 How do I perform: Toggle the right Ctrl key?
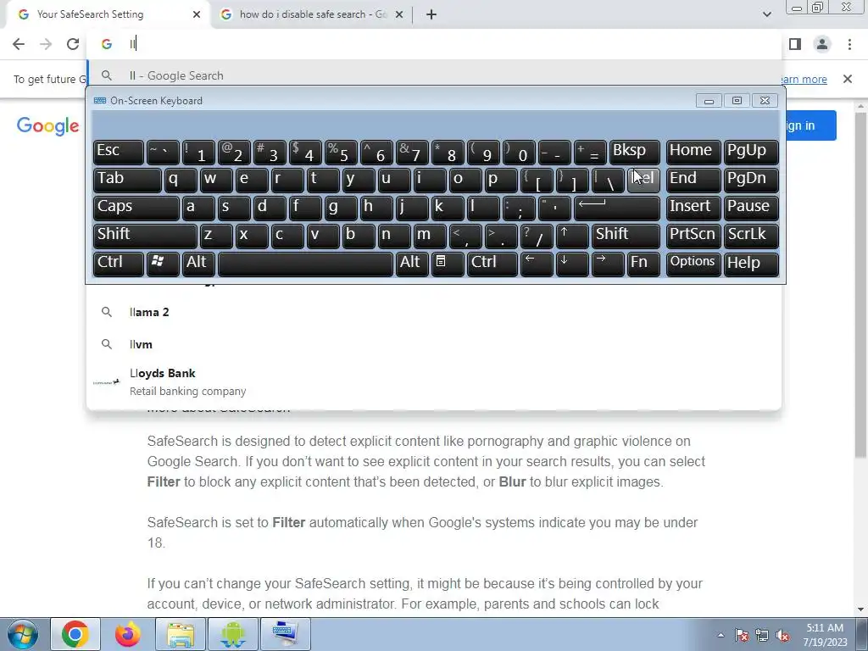[492, 264]
